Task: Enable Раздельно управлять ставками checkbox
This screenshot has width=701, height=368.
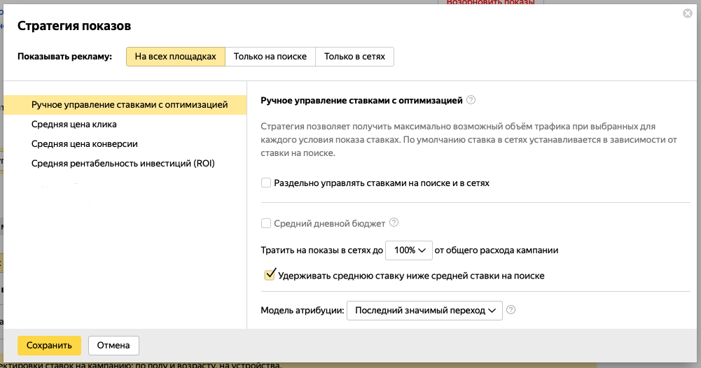Action: pos(266,183)
